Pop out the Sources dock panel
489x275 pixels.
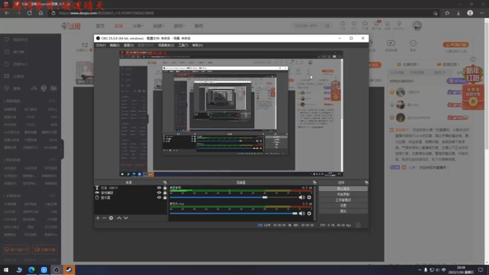pos(165,182)
